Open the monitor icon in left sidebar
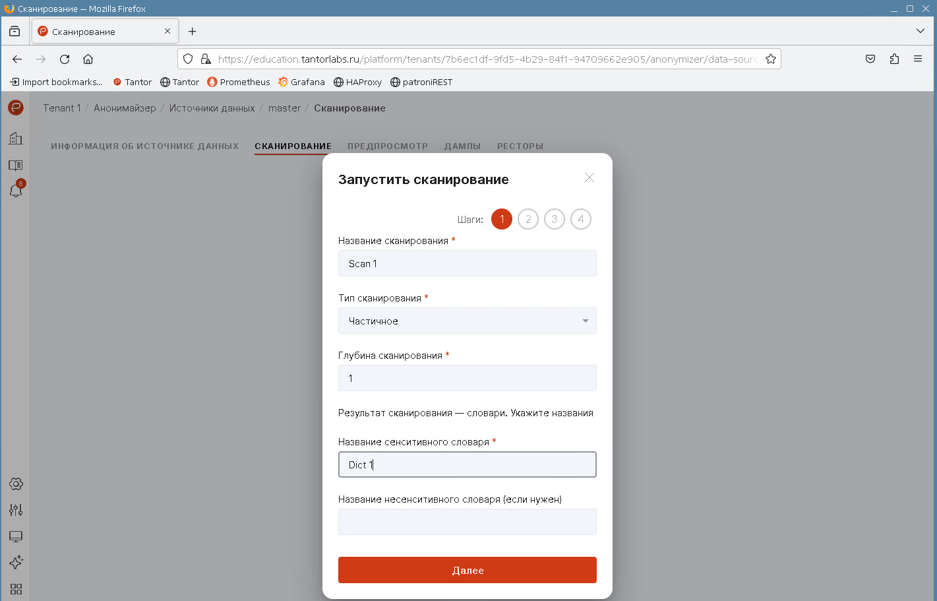 [16, 536]
